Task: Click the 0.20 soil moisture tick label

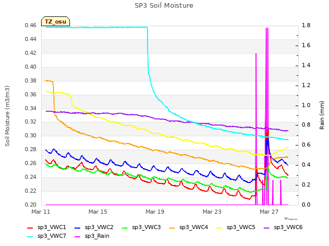Action: tap(31, 204)
